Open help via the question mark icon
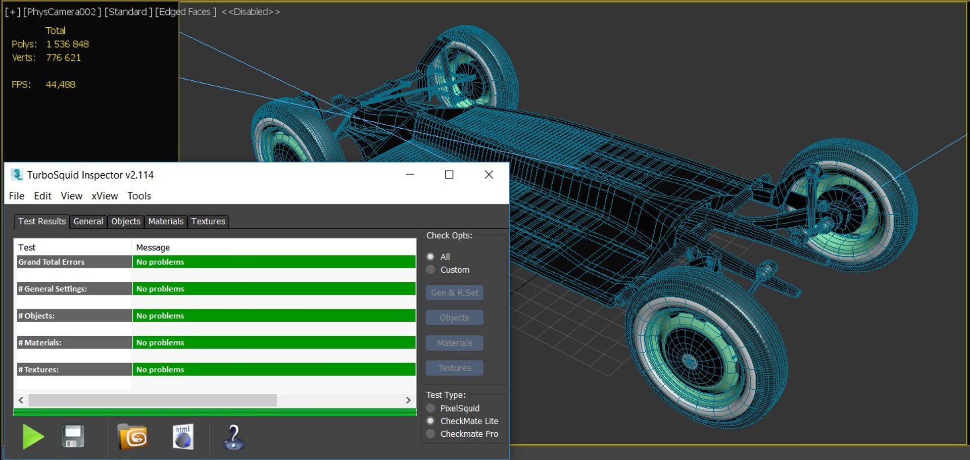The height and width of the screenshot is (460, 970). pos(233,437)
